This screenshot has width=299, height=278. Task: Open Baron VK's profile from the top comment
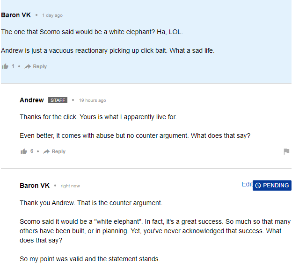click(16, 15)
